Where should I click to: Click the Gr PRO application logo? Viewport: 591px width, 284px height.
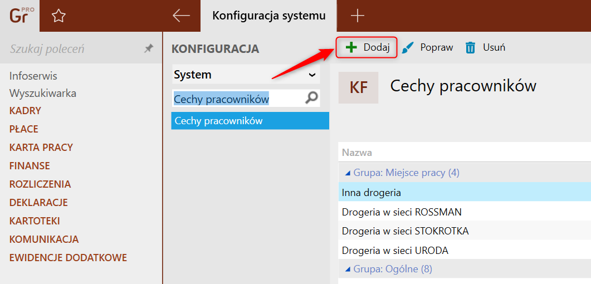20,16
